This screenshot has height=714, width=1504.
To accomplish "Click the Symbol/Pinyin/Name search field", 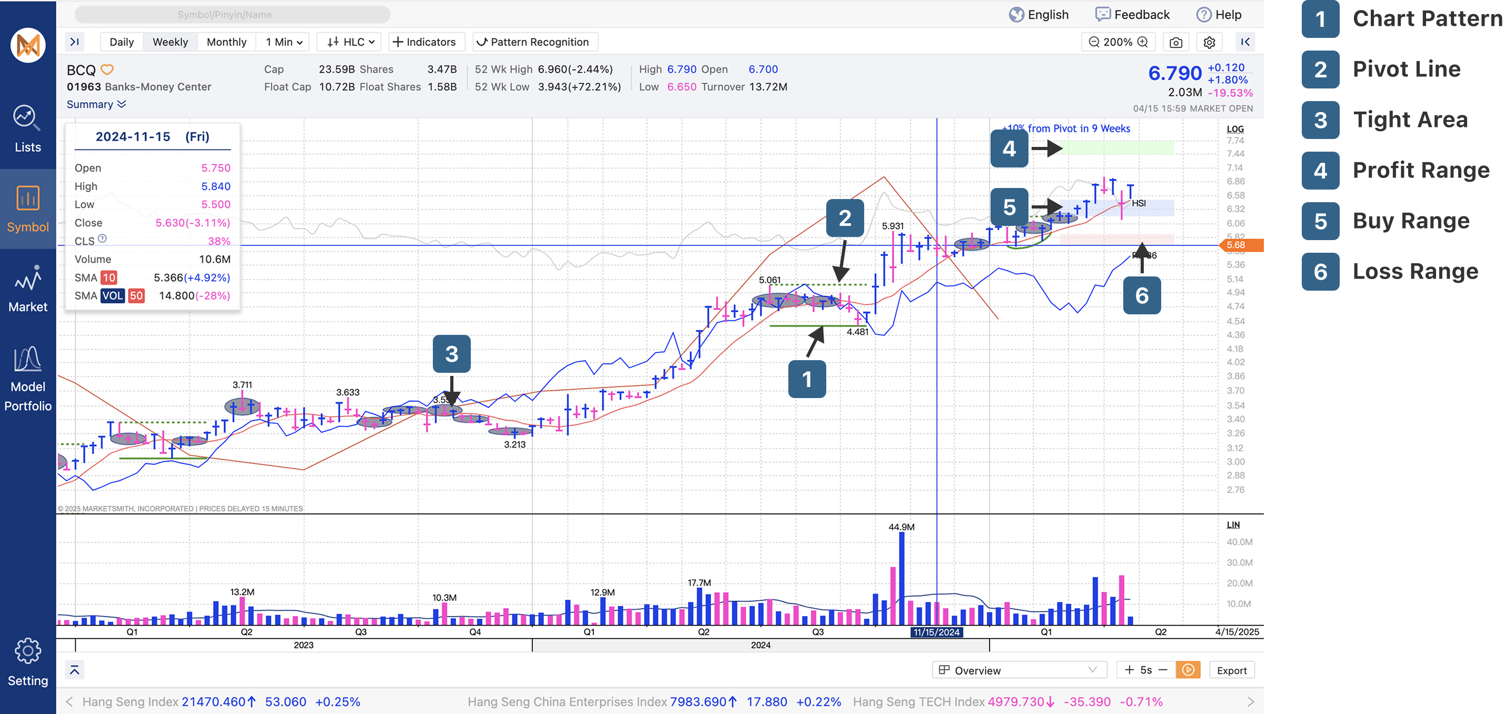I will click(232, 15).
